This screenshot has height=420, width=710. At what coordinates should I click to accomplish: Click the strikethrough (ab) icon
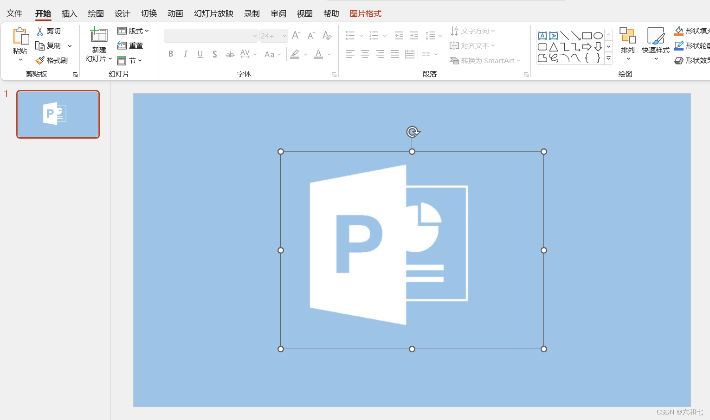(x=230, y=54)
